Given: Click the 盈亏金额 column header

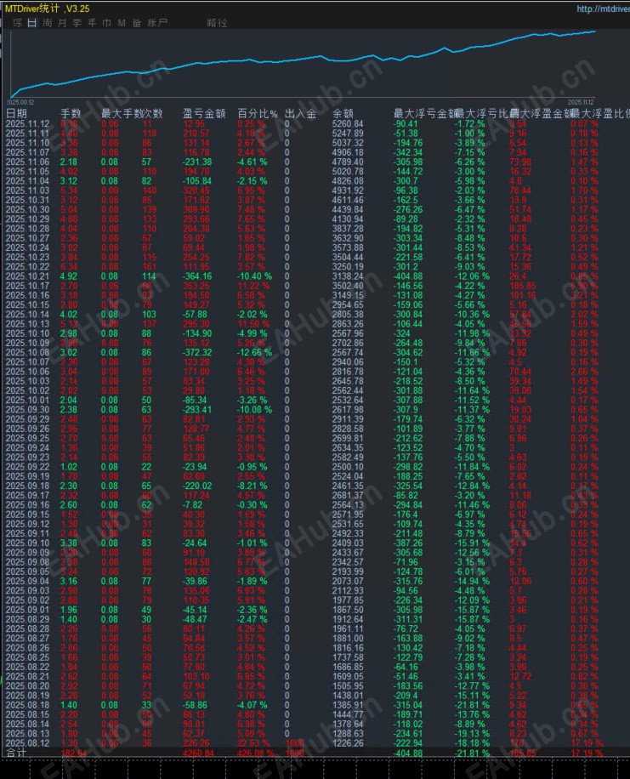Looking at the screenshot, I should coord(204,113).
